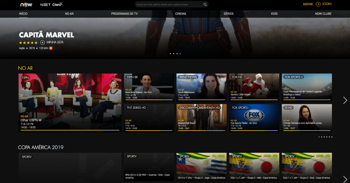Click the FOX SPORTS I channel badge
Screen dimensions: 350x183
241,108
